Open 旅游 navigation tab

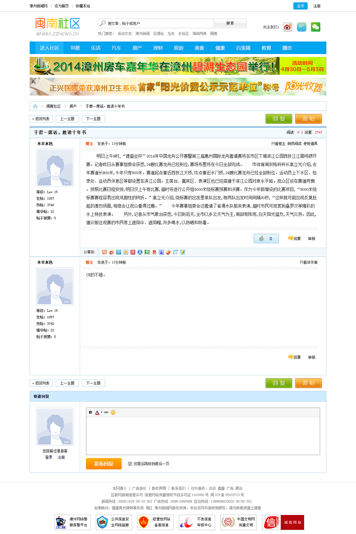(x=179, y=48)
